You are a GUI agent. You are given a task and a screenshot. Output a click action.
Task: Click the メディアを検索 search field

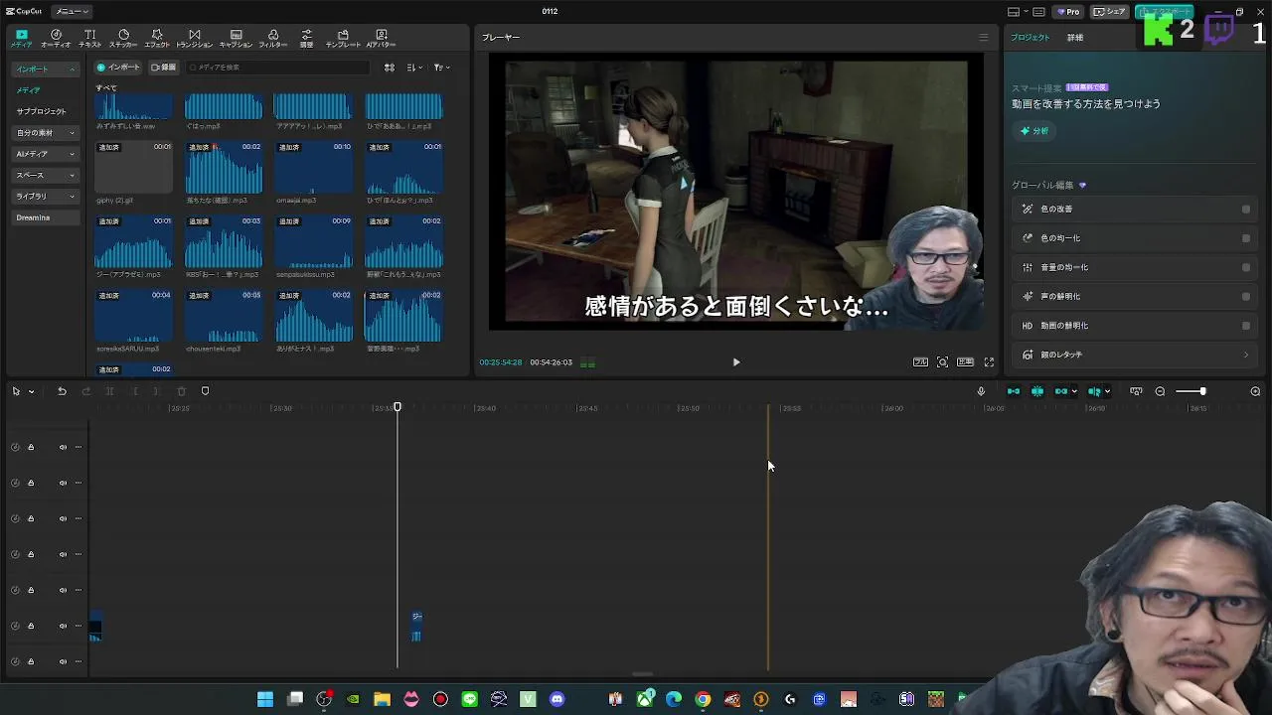click(277, 68)
